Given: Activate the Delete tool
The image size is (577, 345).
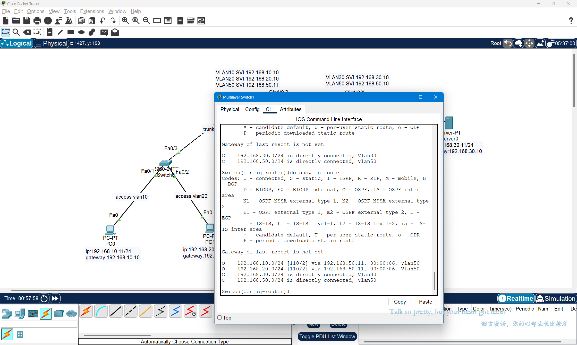Looking at the screenshot, I should 27,32.
